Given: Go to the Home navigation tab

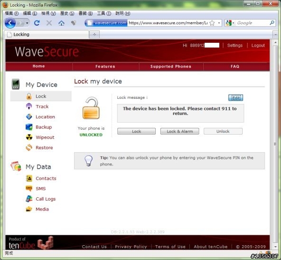Looking at the screenshot, I should 39,66.
